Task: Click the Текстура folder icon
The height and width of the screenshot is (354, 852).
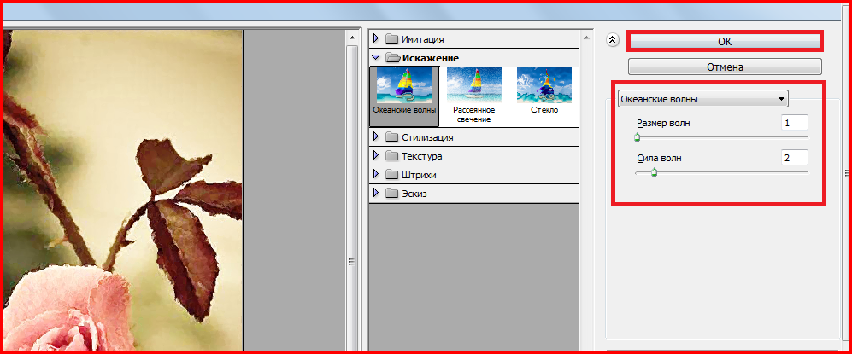Action: [391, 156]
